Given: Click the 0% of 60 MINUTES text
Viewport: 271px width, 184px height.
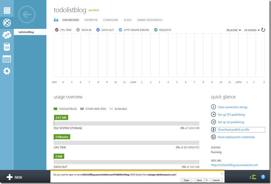Looking at the screenshot, I should click(187, 147).
